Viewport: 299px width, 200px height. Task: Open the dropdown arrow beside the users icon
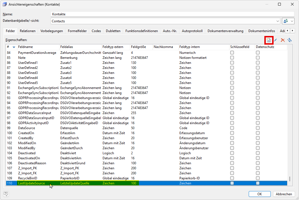coord(292,21)
